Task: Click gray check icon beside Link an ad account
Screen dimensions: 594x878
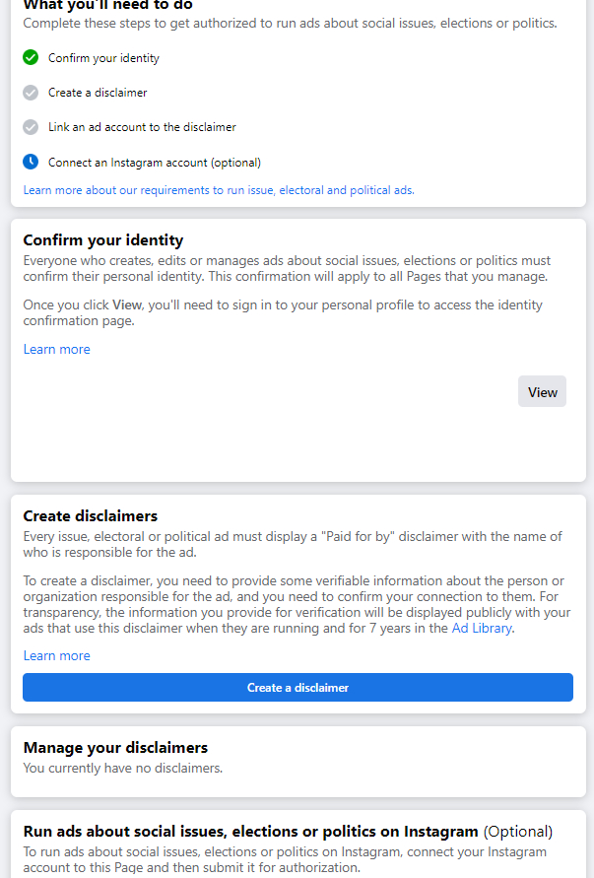Action: tap(31, 127)
